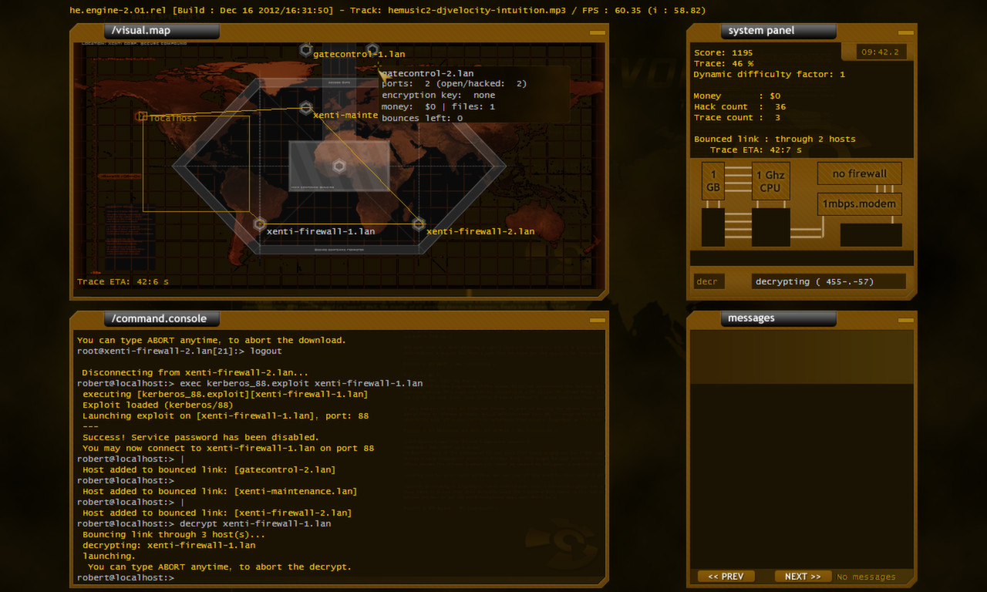Click the xenti-firewall-2.lan node icon
This screenshot has height=592, width=987.
418,224
